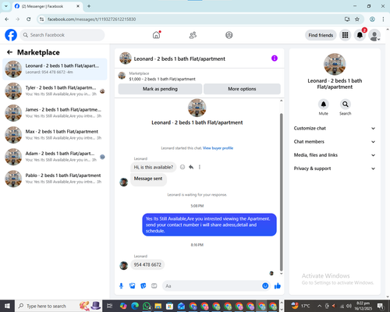Viewport: 390px width, 312px height.
Task: Open conversation information purple icon
Action: click(x=275, y=58)
